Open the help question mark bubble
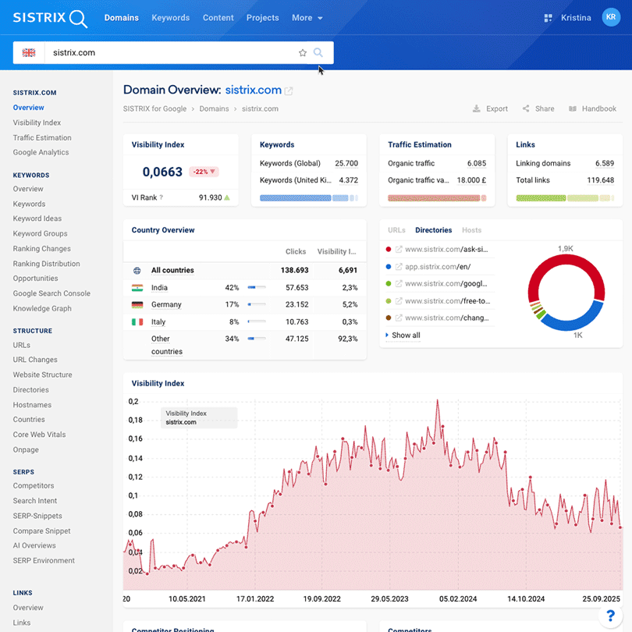 click(x=610, y=616)
